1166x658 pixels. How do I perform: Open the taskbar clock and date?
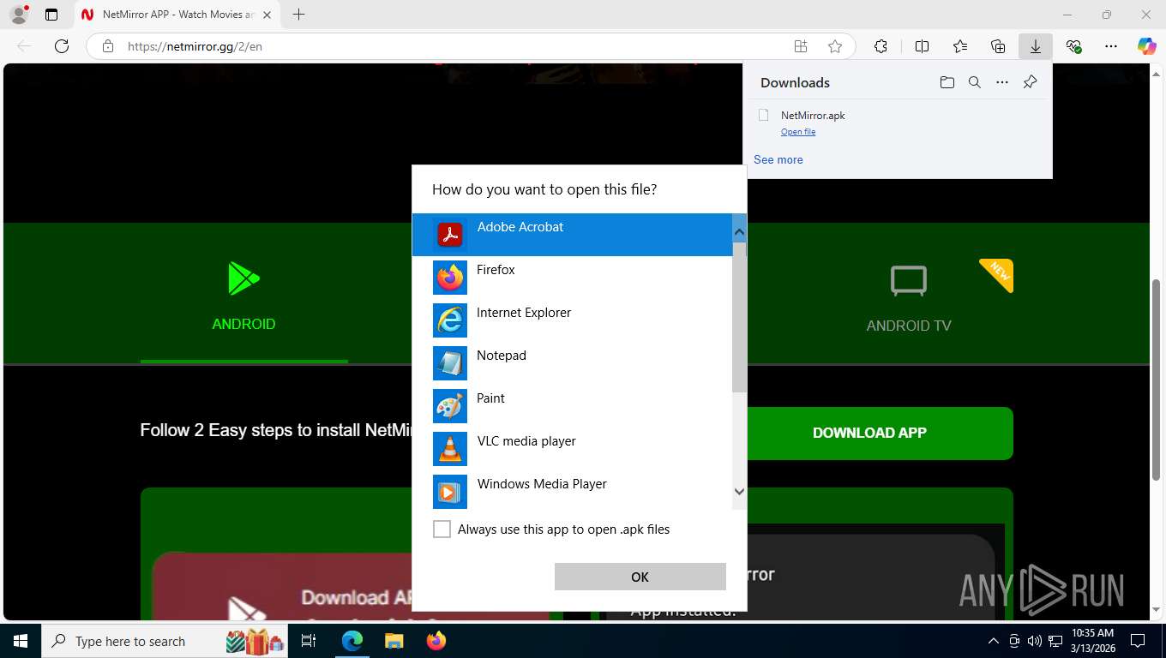tap(1092, 641)
